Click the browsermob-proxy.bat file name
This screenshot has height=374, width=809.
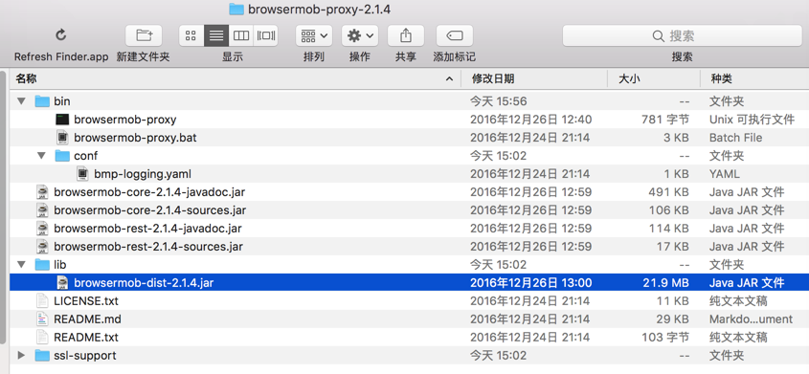(135, 138)
